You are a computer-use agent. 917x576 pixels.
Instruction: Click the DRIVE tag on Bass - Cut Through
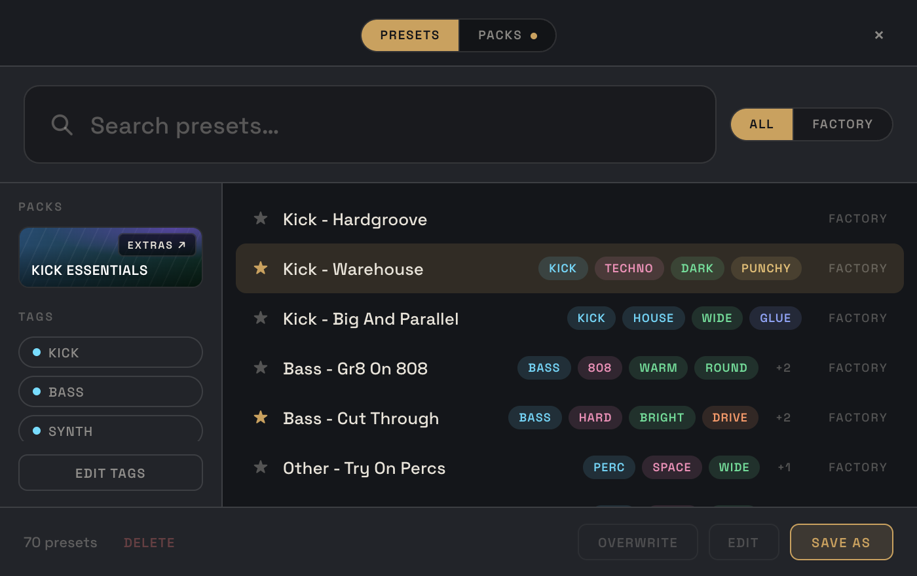pyautogui.click(x=730, y=418)
